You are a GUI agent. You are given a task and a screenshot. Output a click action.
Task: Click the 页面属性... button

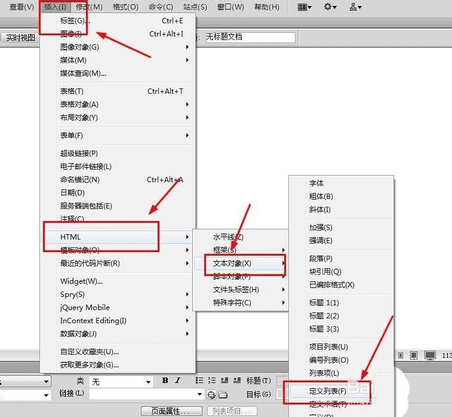[171, 411]
